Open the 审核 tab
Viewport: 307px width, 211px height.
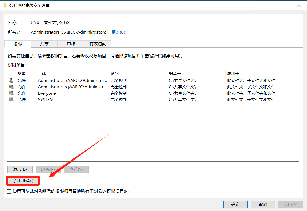click(71, 44)
